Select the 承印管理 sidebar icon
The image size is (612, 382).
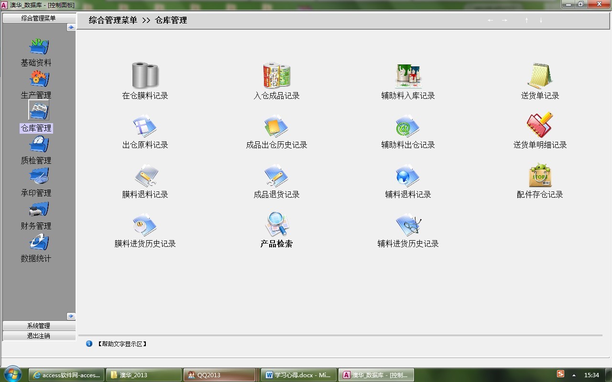pyautogui.click(x=39, y=177)
